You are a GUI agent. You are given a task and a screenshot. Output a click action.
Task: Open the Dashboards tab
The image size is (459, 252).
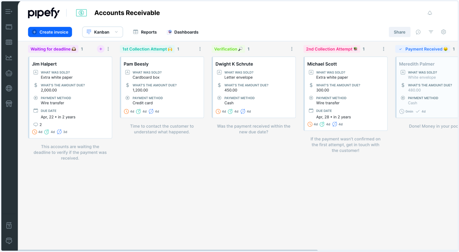[183, 32]
